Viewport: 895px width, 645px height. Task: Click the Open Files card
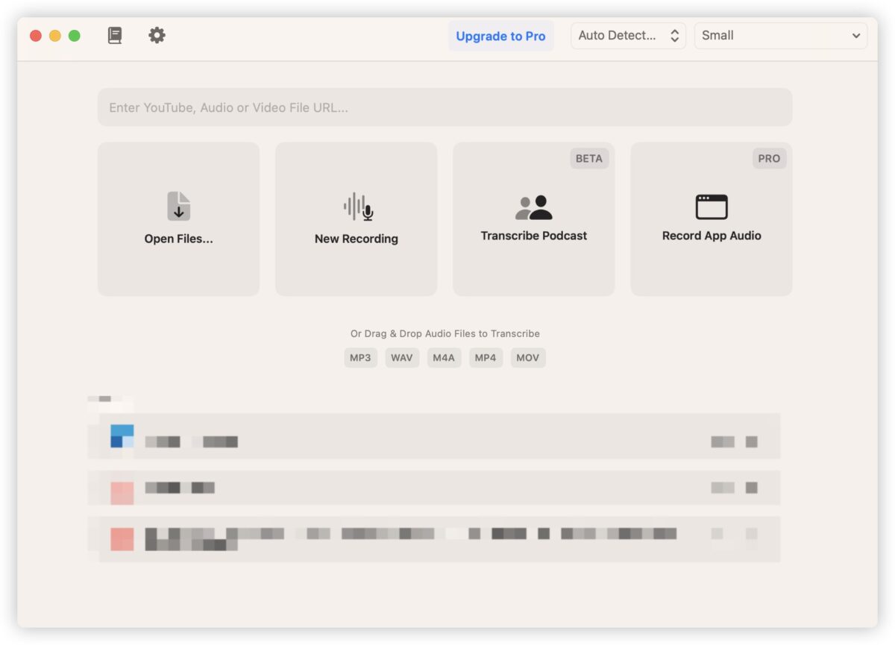click(x=178, y=219)
